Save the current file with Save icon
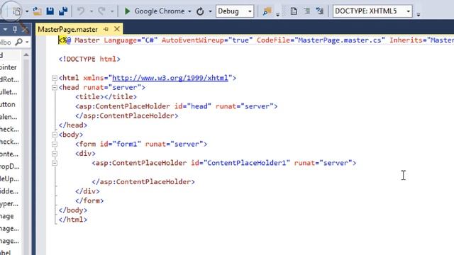 [x=50, y=11]
